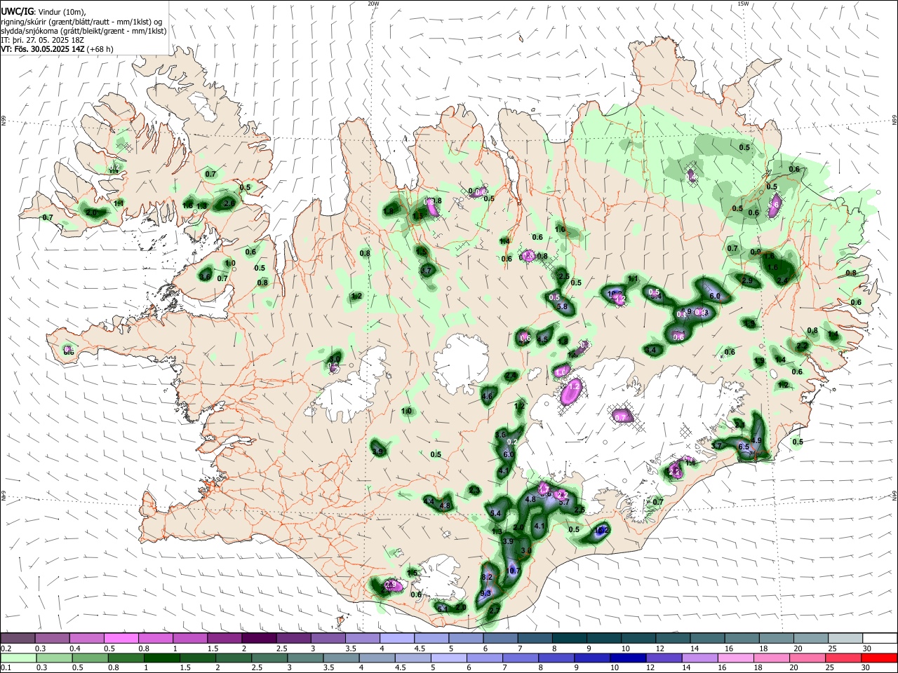Click the 'slydda/snjókoma' legend description line
The image size is (898, 673).
[83, 31]
